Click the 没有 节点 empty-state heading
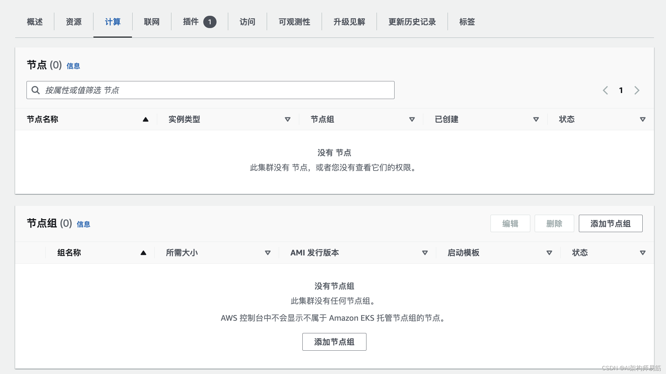 [x=334, y=153]
